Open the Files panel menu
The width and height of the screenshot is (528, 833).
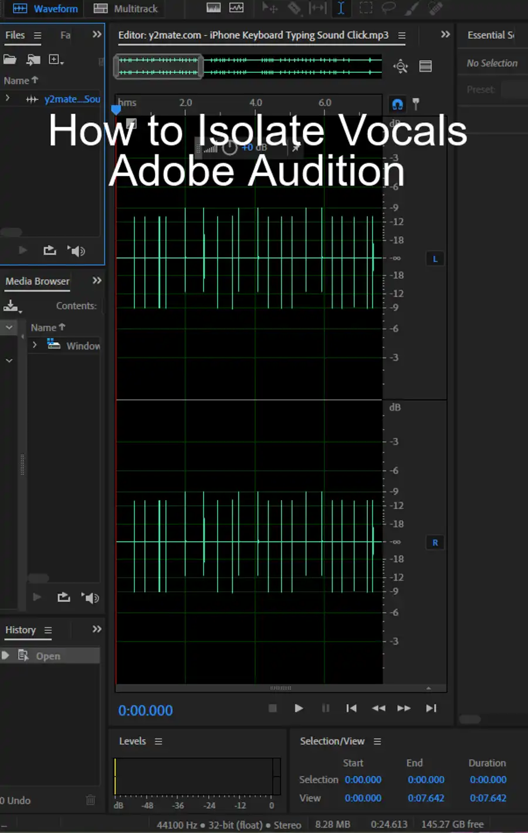pos(38,35)
